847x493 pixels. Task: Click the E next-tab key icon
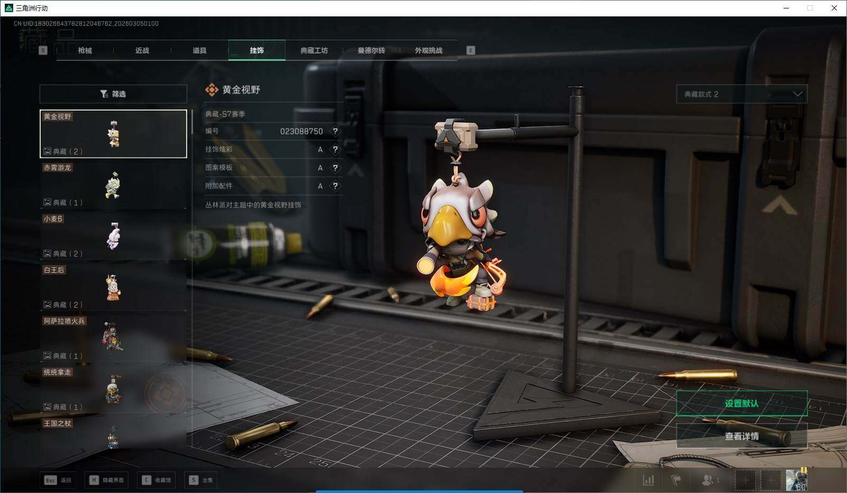click(x=471, y=50)
